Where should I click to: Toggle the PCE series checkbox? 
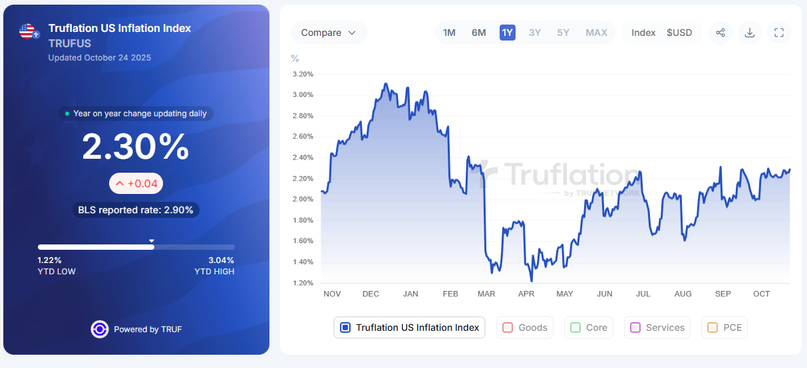tap(713, 327)
